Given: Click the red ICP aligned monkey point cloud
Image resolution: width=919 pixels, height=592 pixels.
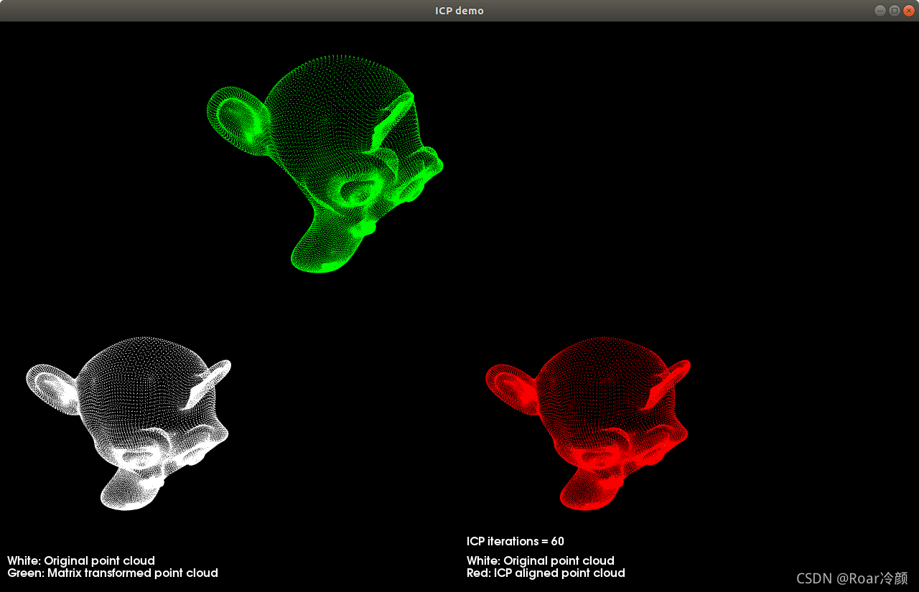Looking at the screenshot, I should tap(588, 423).
